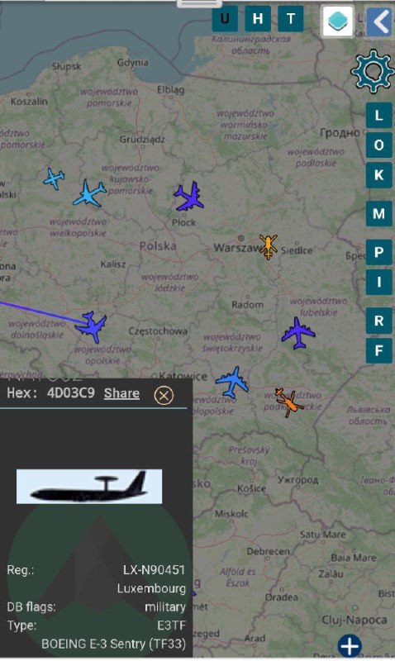Select the purple aircraft near Płock
The width and height of the screenshot is (395, 661).
(189, 197)
